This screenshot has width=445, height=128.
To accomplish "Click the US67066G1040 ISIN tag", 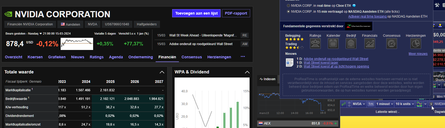I will (x=117, y=24).
